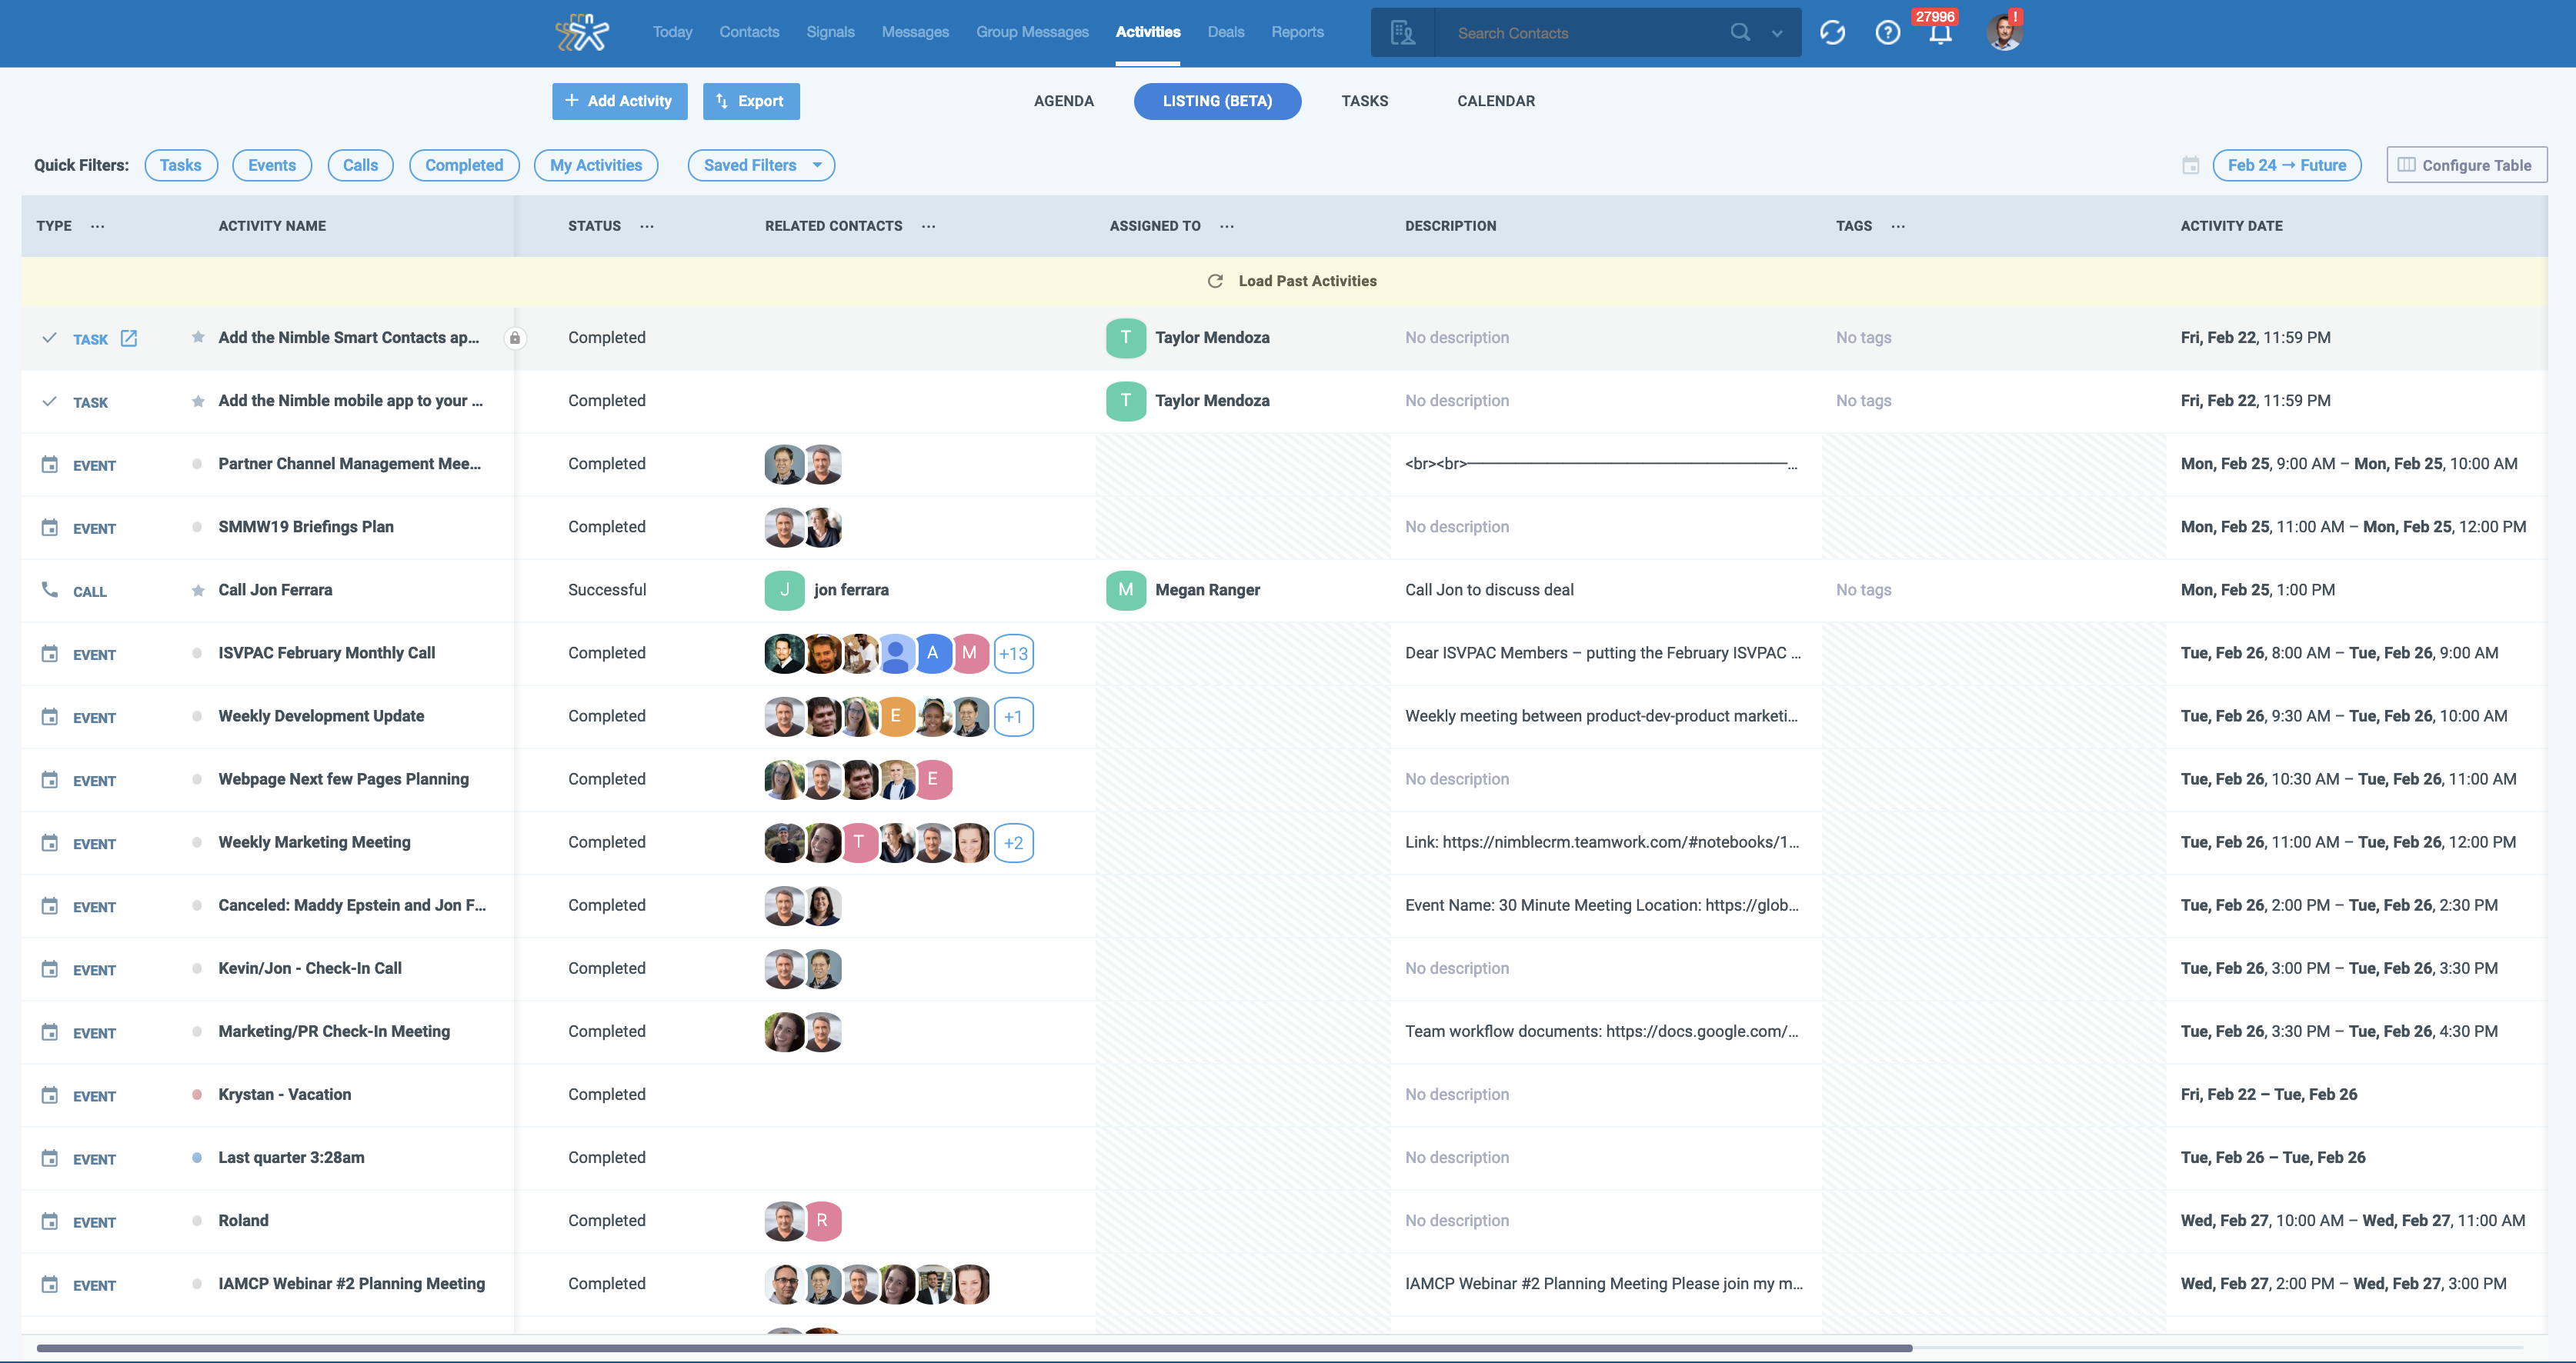Switch to the Deals section
2576x1363 pixels.
(1226, 31)
